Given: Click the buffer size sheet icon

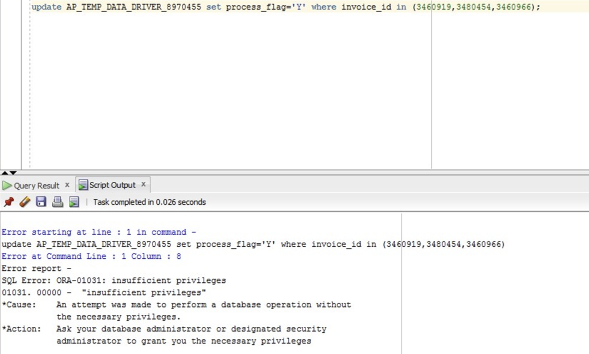Looking at the screenshot, I should 74,202.
